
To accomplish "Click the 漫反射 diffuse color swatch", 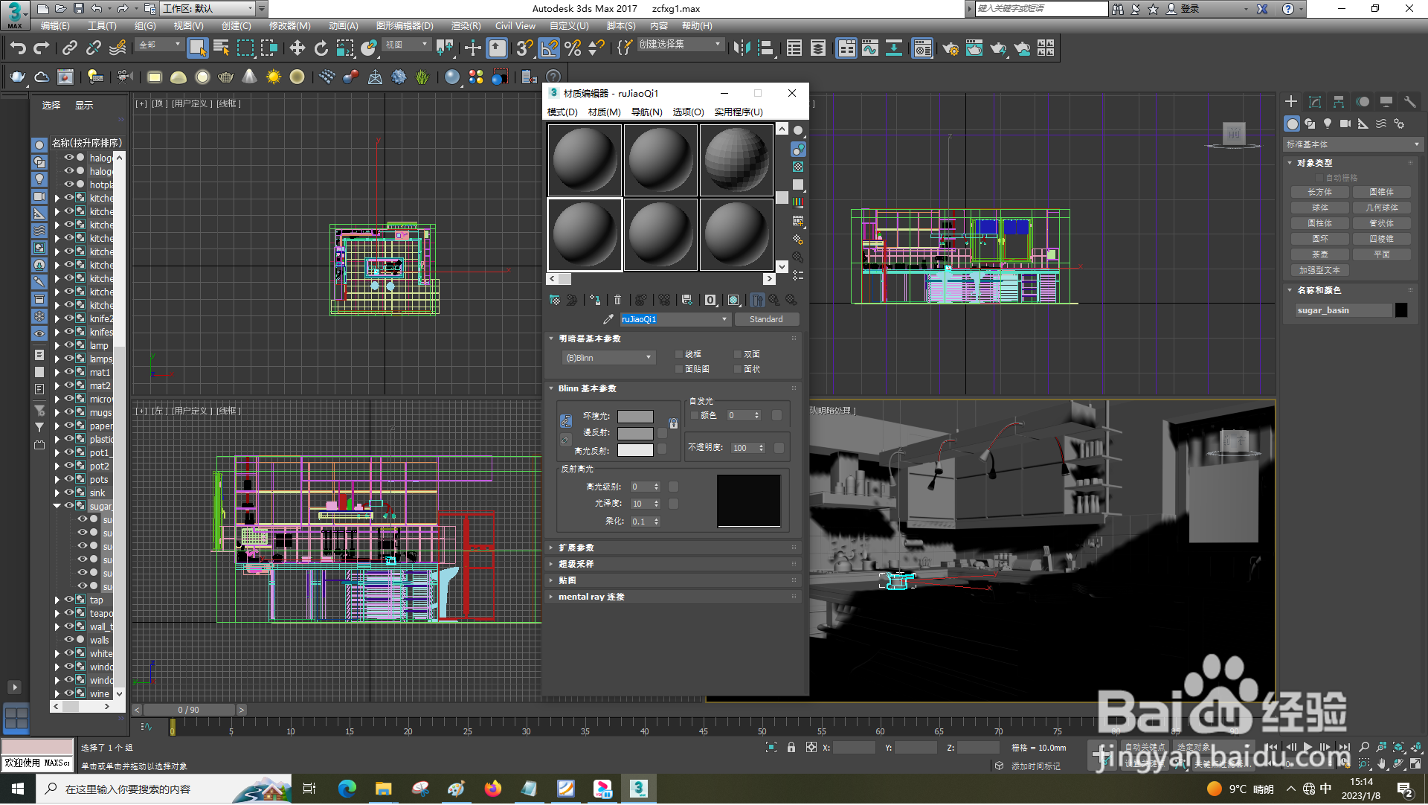I will click(x=635, y=433).
